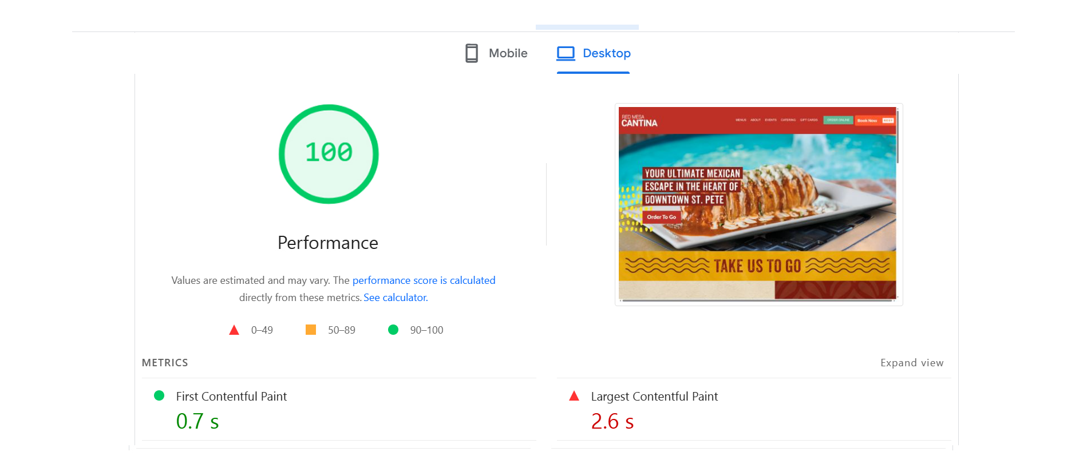Expand the metrics with 'Expand view'
This screenshot has height=475, width=1087.
pos(911,363)
